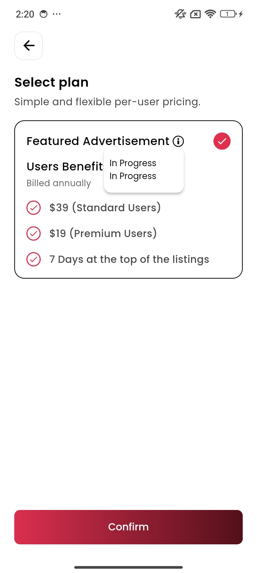Click check icon beside 7 Days listing
Screen dimensions: 257x573
point(34,259)
